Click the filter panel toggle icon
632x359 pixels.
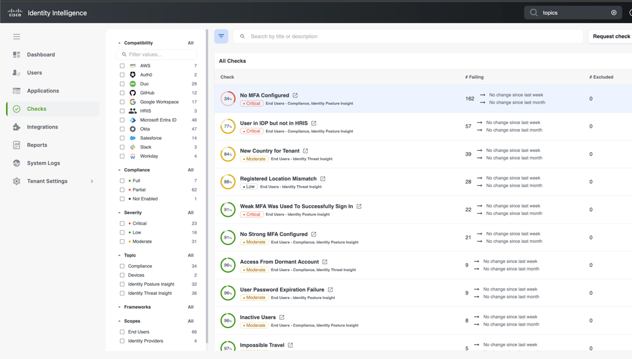point(221,36)
